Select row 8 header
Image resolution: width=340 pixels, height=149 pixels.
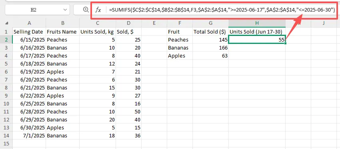click(6, 88)
